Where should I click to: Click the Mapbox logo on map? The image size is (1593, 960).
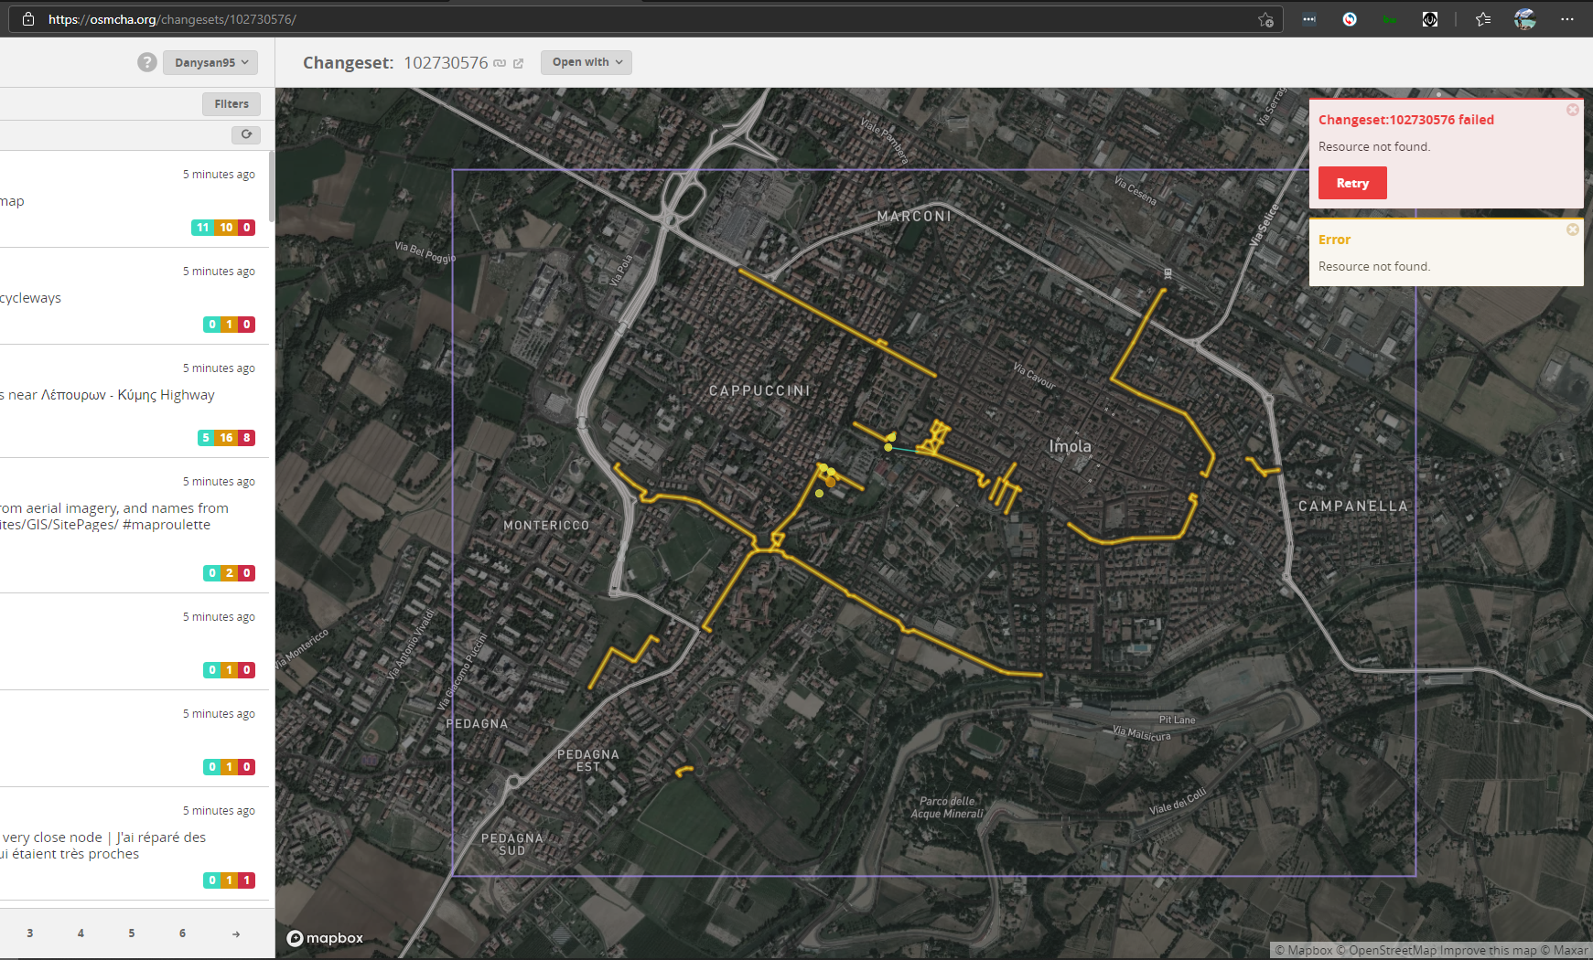[x=325, y=938]
